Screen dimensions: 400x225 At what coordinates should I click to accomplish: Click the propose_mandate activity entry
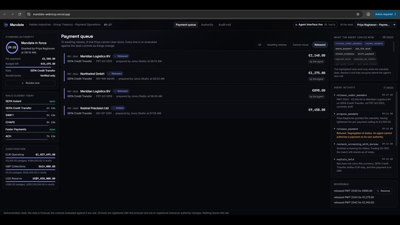(363, 118)
